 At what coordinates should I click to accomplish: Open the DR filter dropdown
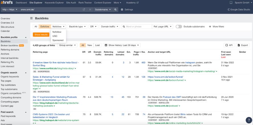point(93,27)
